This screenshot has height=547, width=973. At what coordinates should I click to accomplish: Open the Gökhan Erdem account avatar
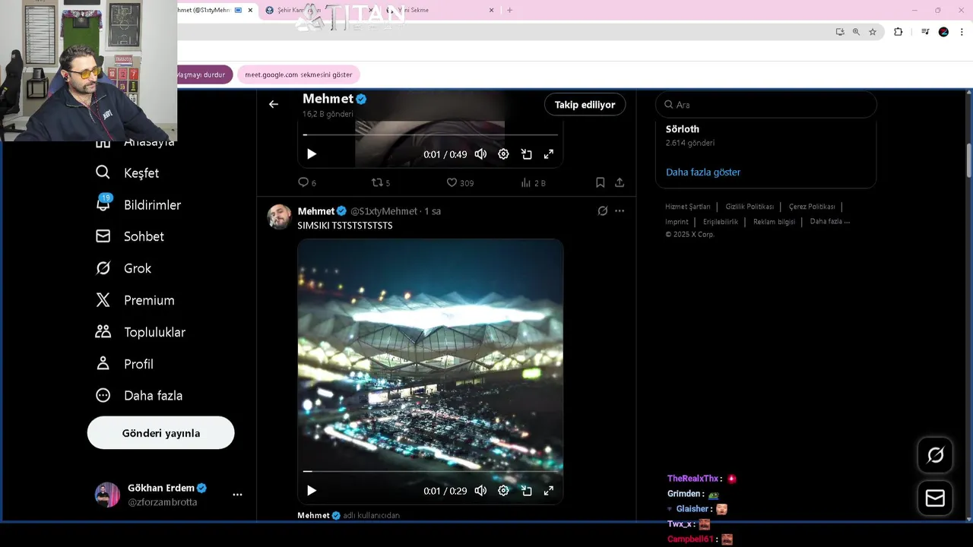(107, 495)
